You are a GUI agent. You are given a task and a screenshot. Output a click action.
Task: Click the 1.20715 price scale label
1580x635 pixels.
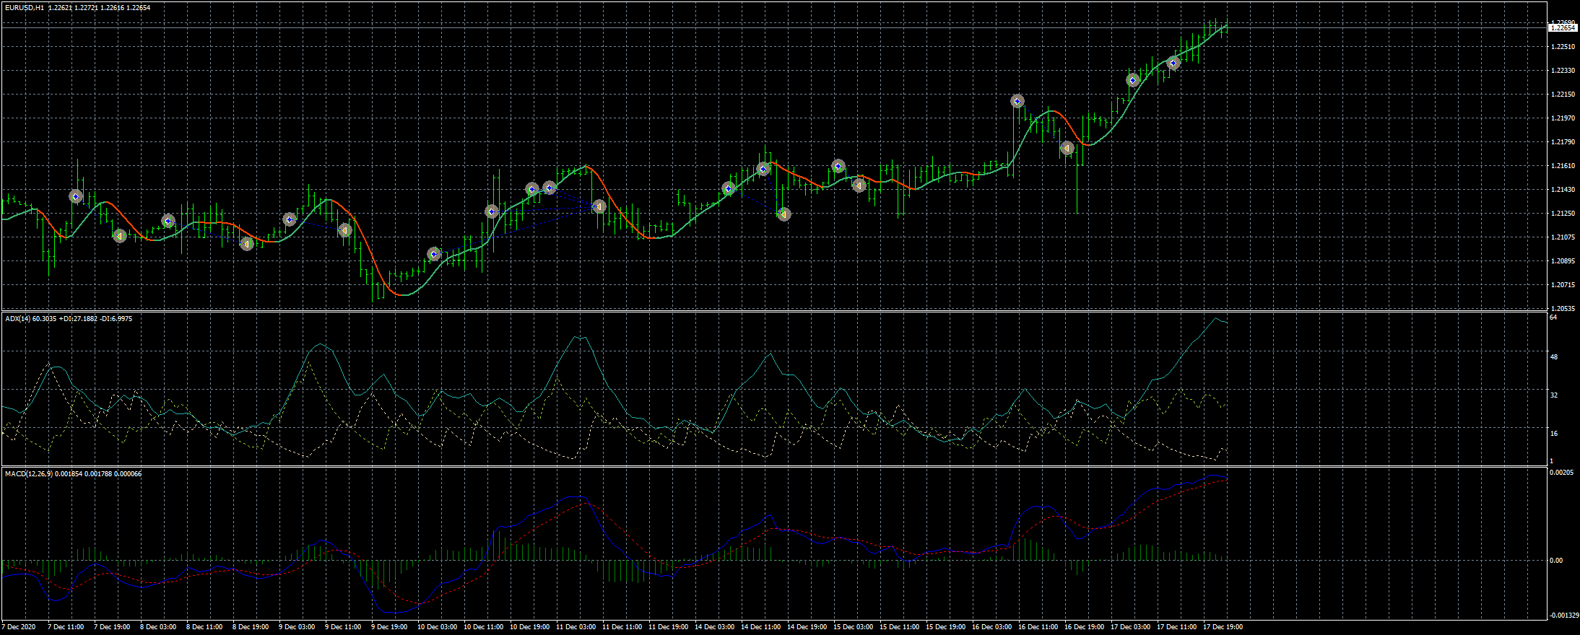[1562, 285]
